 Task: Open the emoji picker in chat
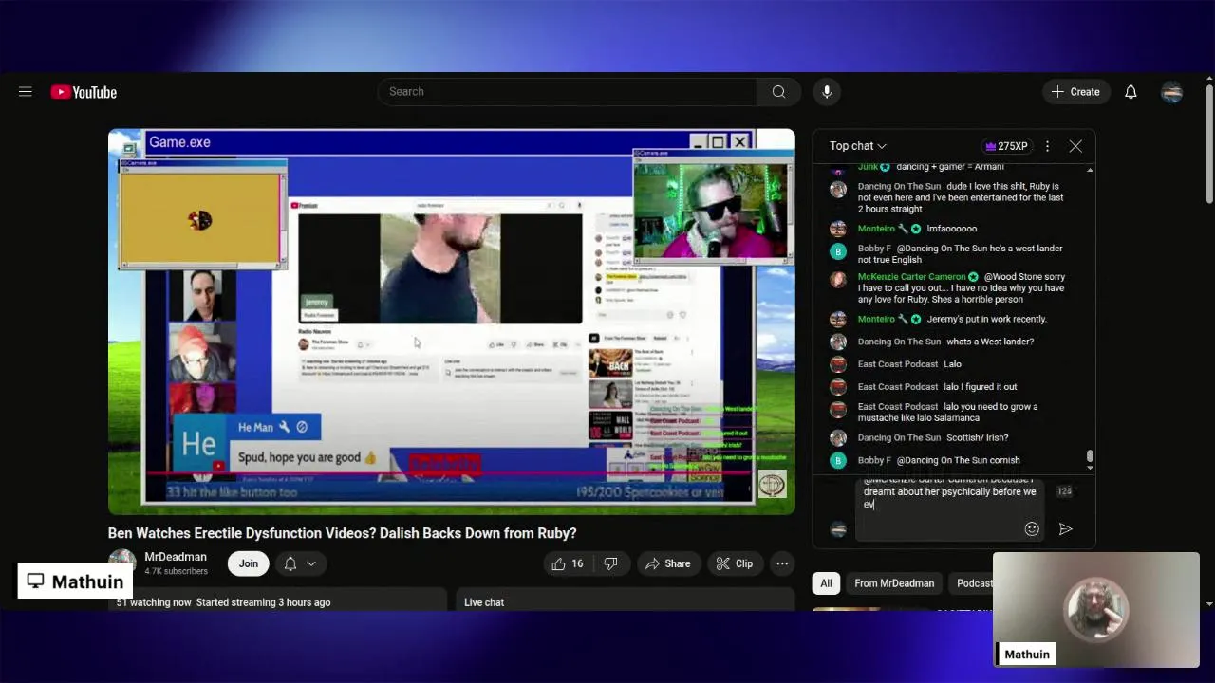(x=1032, y=529)
